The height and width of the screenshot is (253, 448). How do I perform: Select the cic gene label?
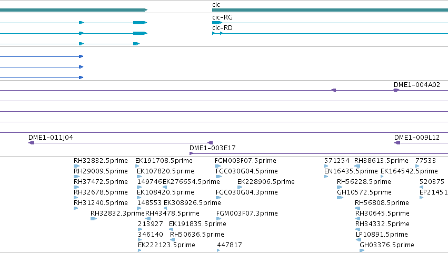click(216, 5)
